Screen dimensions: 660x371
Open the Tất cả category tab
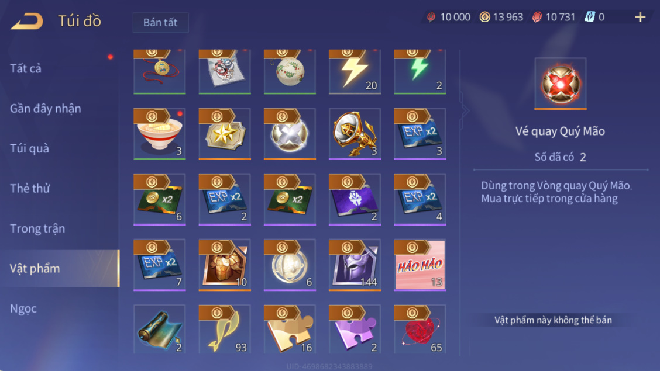pyautogui.click(x=26, y=68)
